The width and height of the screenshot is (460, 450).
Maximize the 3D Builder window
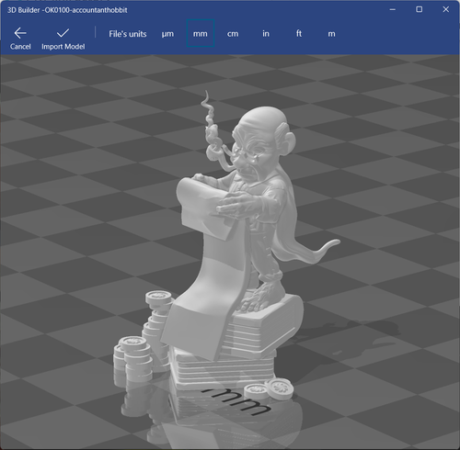(419, 9)
